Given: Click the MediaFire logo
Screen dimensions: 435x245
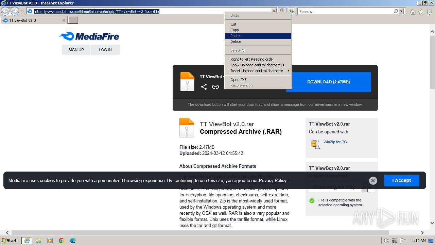Looking at the screenshot, I should point(89,36).
